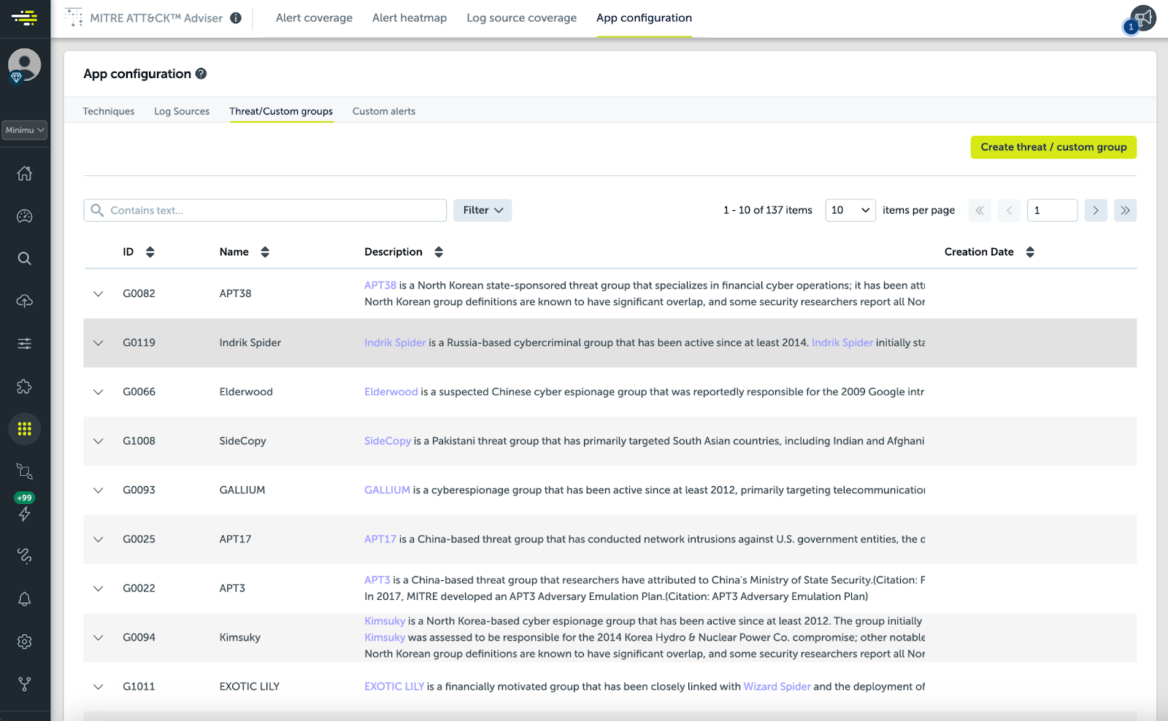Open the Log Sources sub-tab
Image resolution: width=1168 pixels, height=721 pixels.
coord(182,111)
